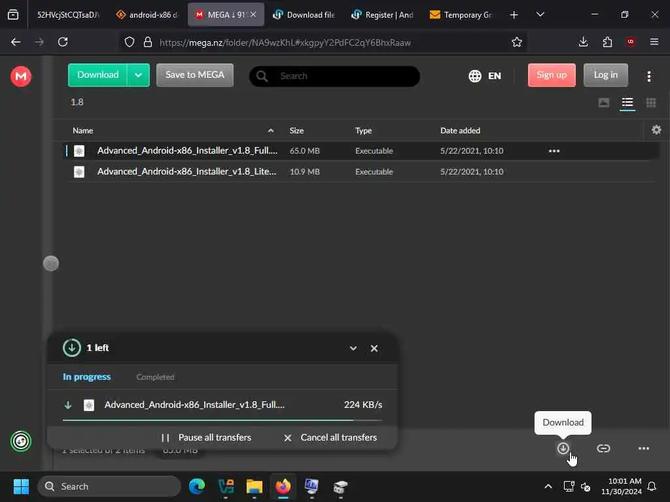Open column settings gear

click(x=656, y=130)
